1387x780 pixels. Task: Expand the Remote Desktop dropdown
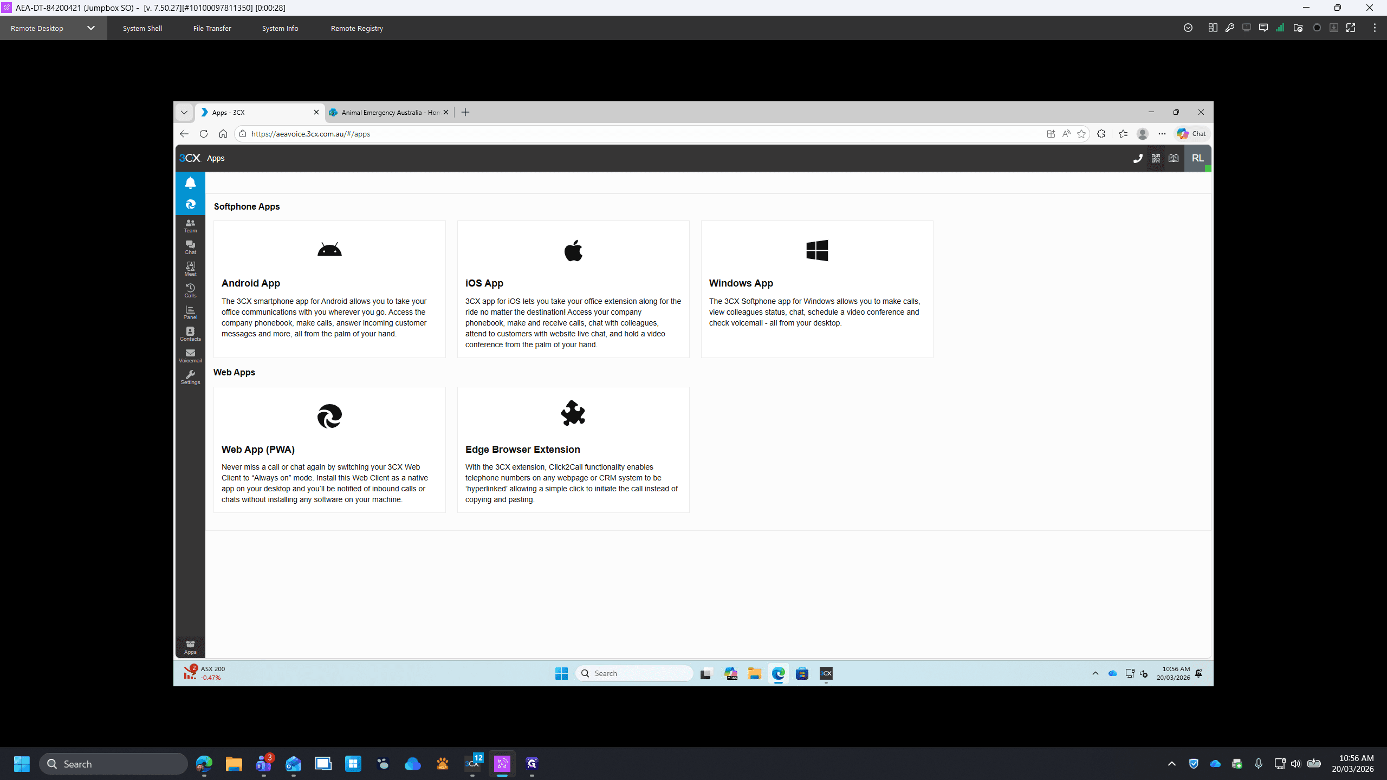(x=91, y=28)
